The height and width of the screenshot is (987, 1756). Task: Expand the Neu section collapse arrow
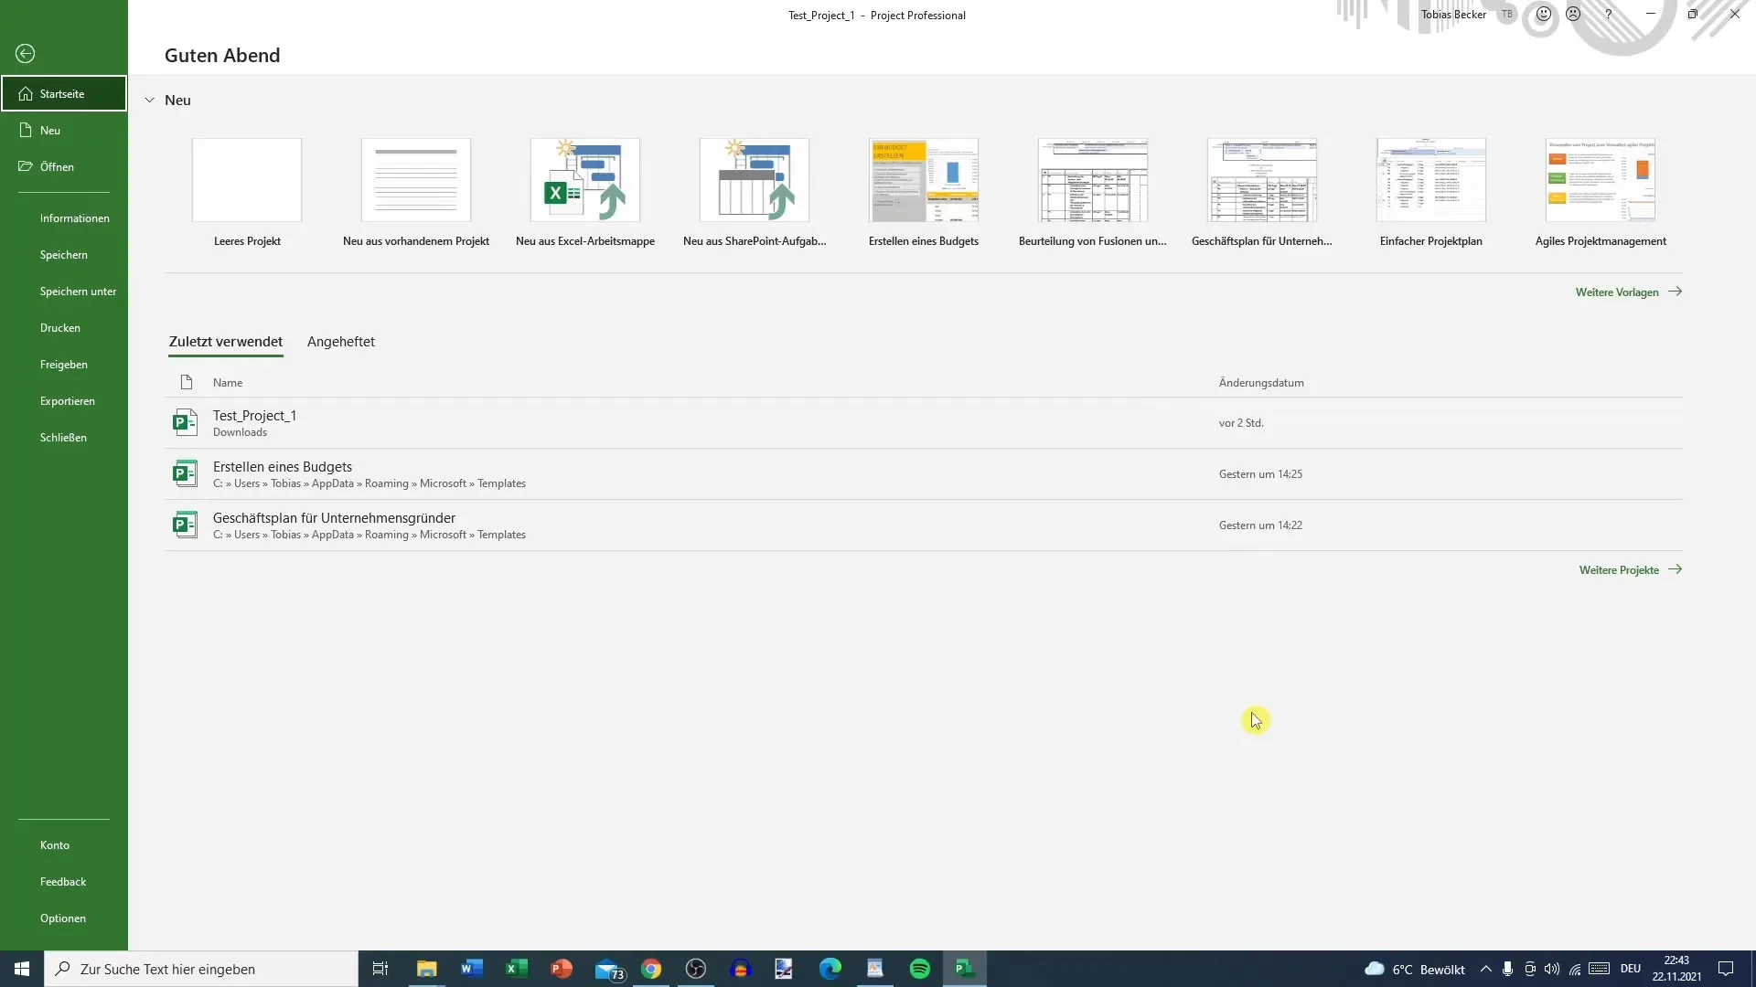(x=150, y=100)
